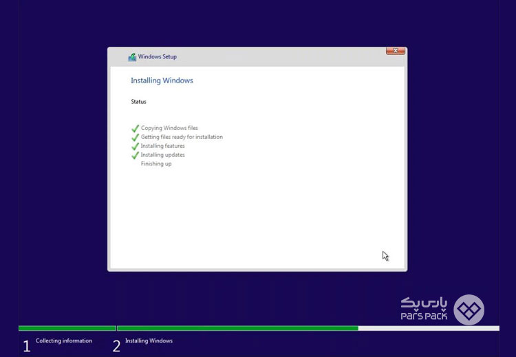Select the 'Copying Windows files' status text
This screenshot has height=357, width=516.
(169, 128)
